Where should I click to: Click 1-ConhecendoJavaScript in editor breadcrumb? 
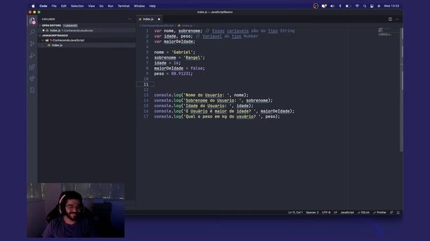coord(157,25)
